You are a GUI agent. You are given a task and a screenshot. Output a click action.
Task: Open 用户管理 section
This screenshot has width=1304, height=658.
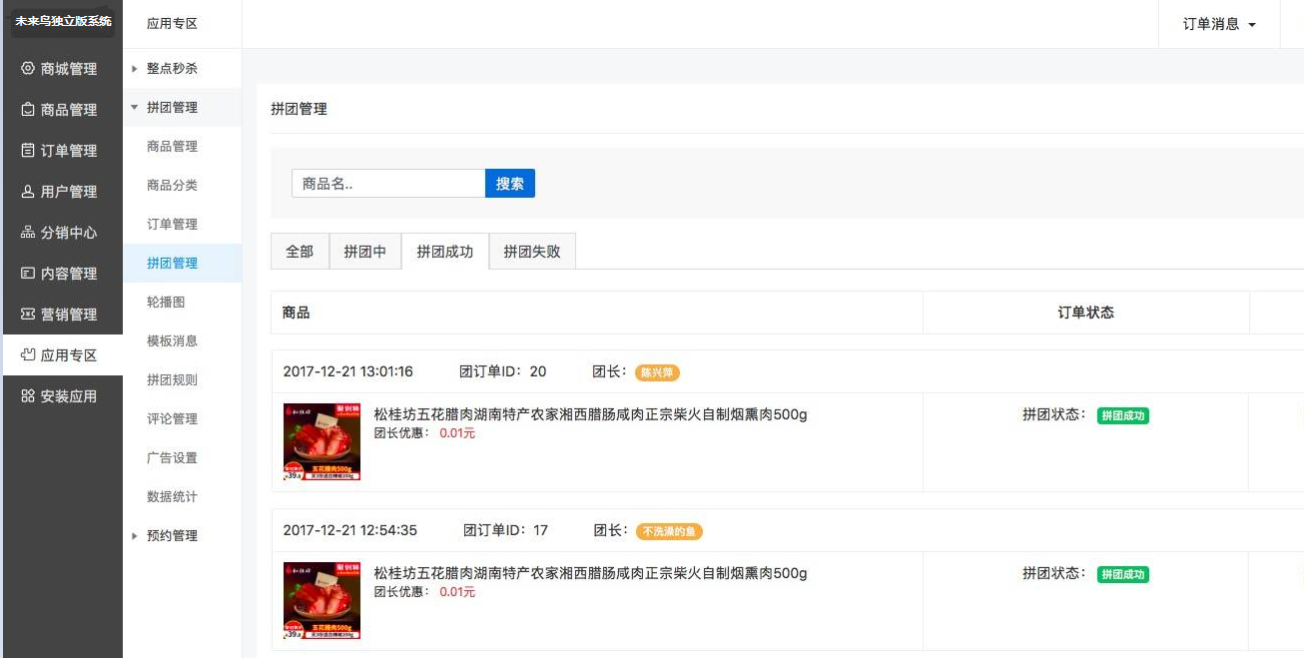pos(61,192)
